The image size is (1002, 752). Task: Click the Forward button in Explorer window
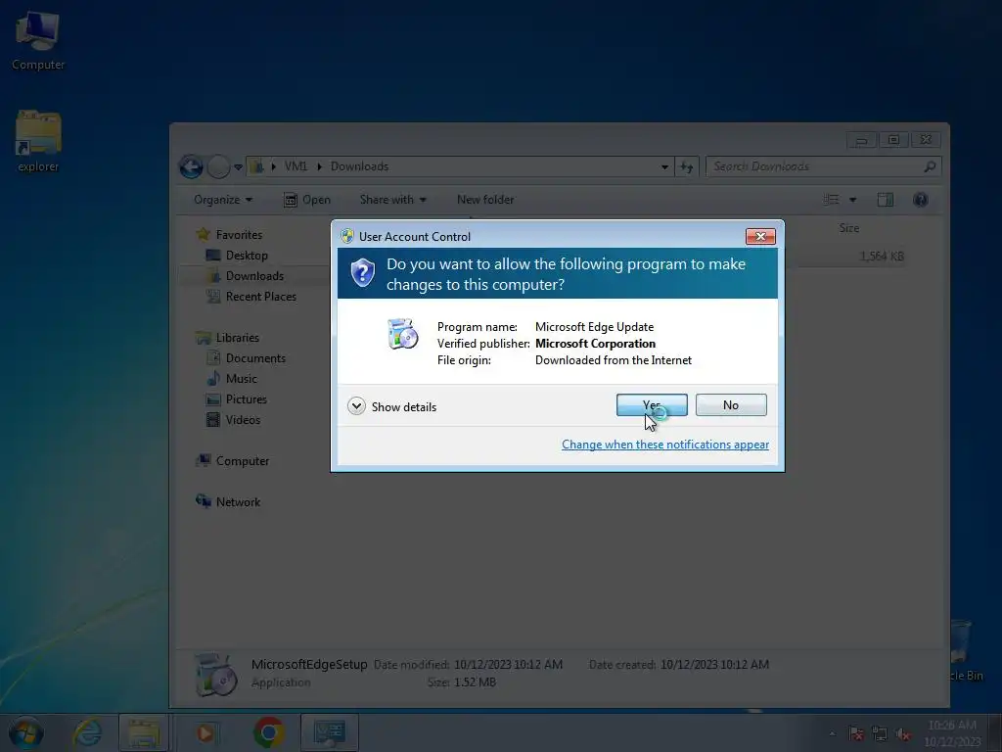[218, 166]
